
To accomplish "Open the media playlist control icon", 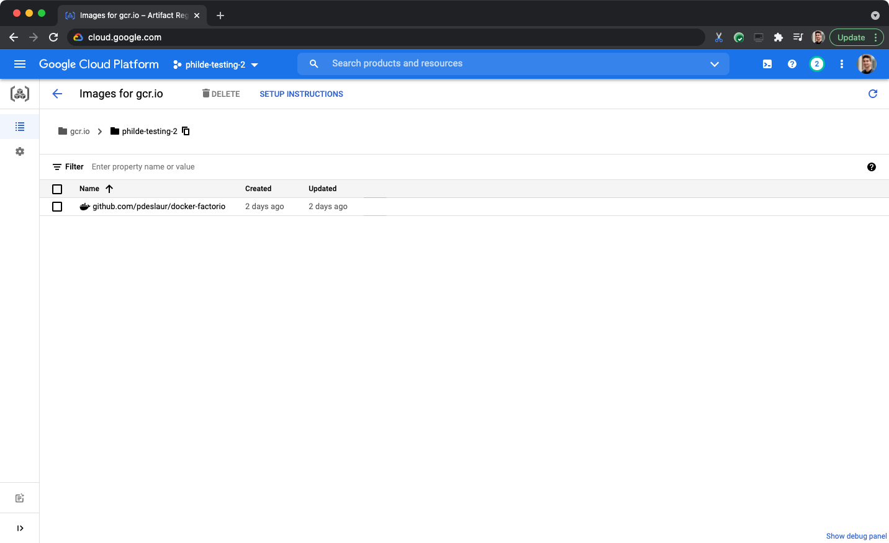I will coord(798,37).
